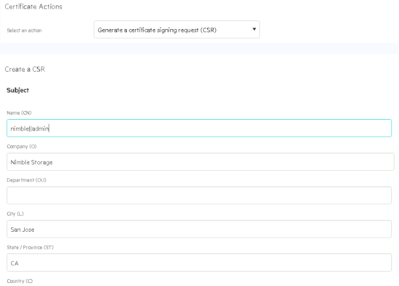Open the Select an action dropdown
Viewport: 399px width, 286px height.
point(177,30)
